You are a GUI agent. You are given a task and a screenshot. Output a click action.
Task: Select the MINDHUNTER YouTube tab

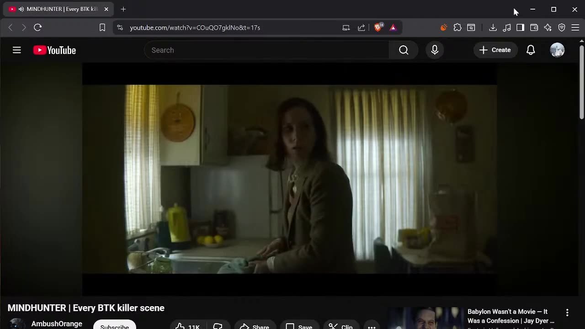(58, 9)
